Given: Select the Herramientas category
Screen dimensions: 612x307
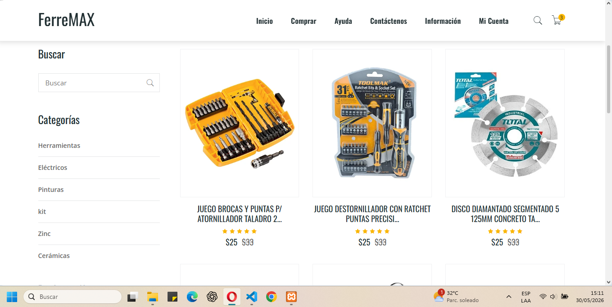Looking at the screenshot, I should 59,146.
